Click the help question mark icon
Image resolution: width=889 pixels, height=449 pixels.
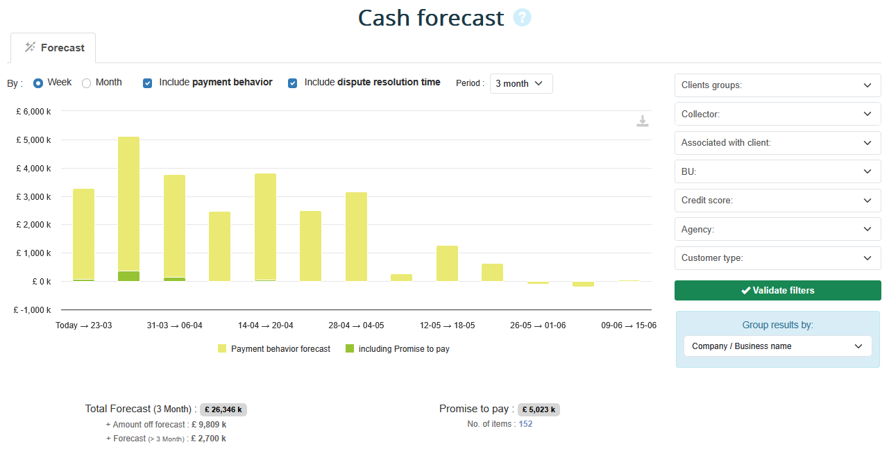522,18
